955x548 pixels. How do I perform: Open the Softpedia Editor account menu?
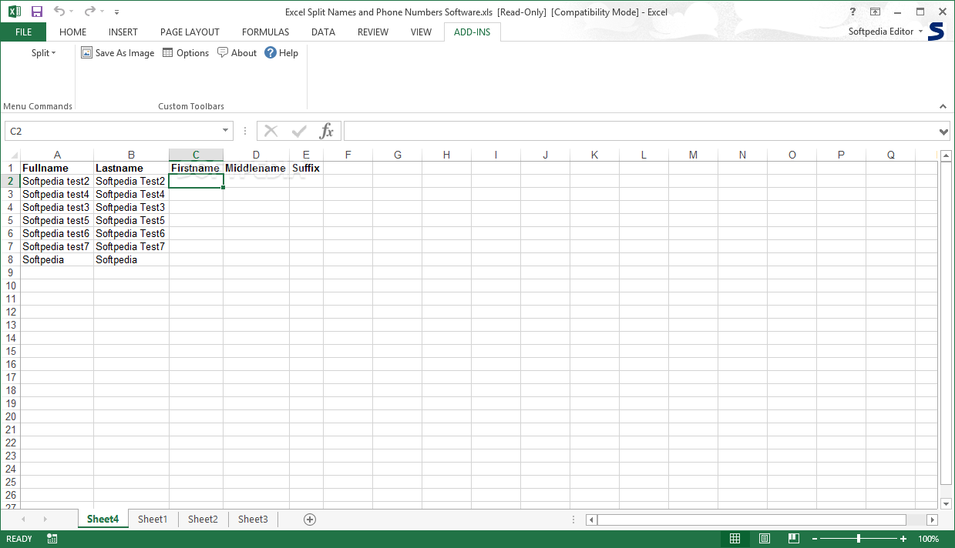click(886, 32)
